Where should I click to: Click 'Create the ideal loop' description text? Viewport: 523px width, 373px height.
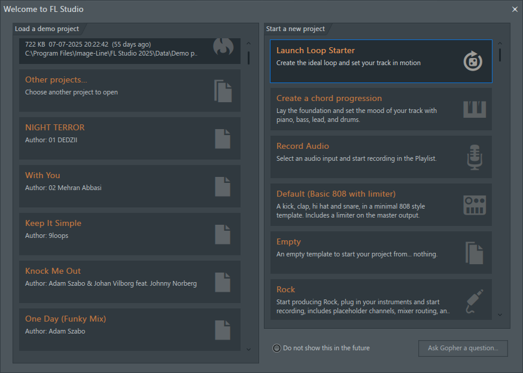coord(348,63)
